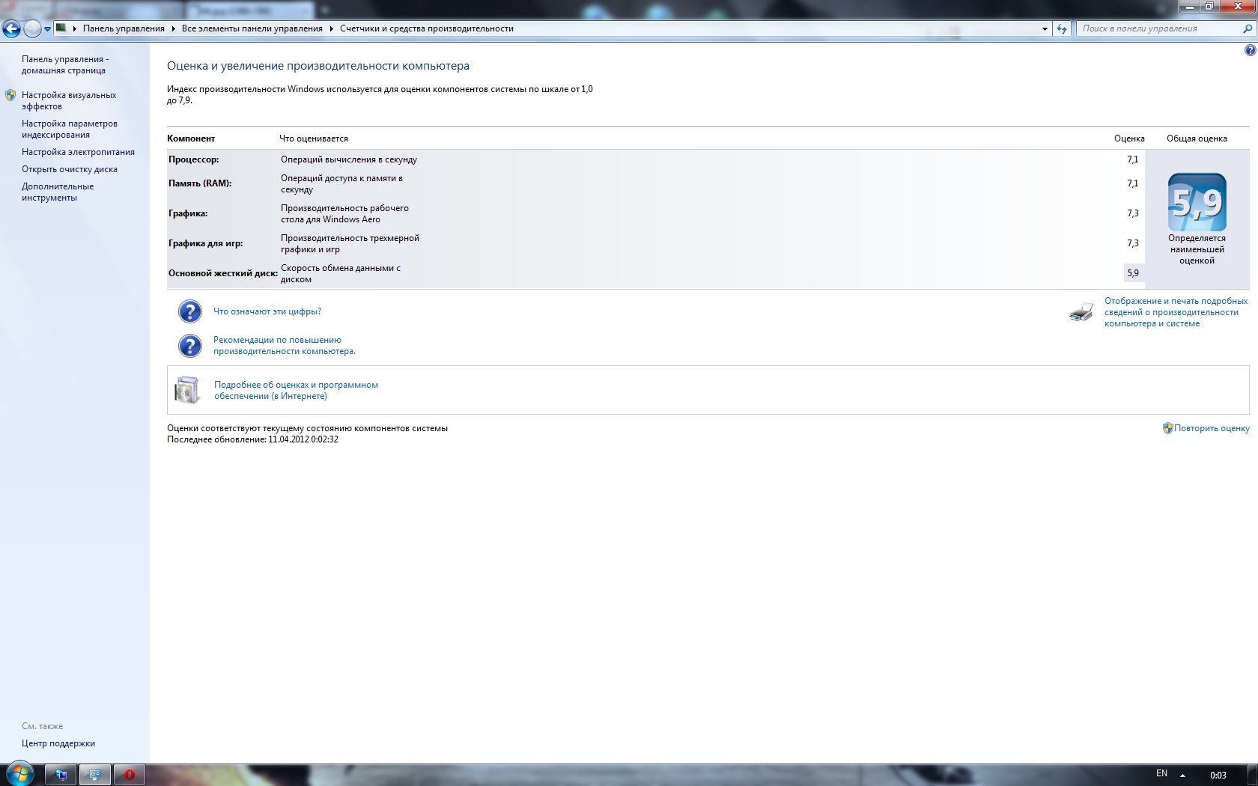
Task: Click the Процессор row label
Action: [x=194, y=159]
